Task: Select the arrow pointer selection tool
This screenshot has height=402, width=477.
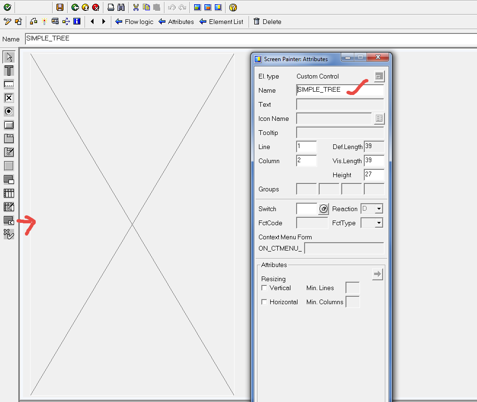Action: (9, 57)
